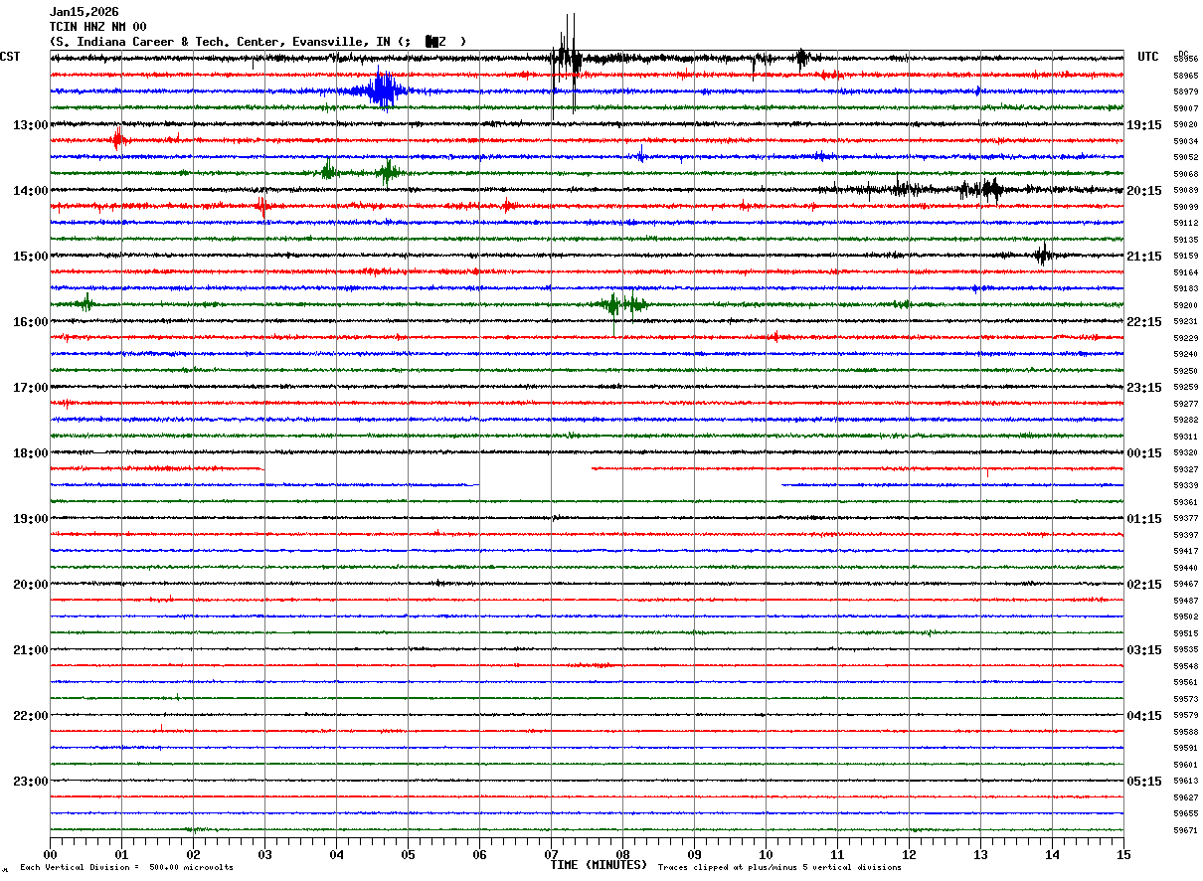This screenshot has width=1203, height=881.
Task: Click the '04:15' UTC time label
Action: pos(1144,716)
